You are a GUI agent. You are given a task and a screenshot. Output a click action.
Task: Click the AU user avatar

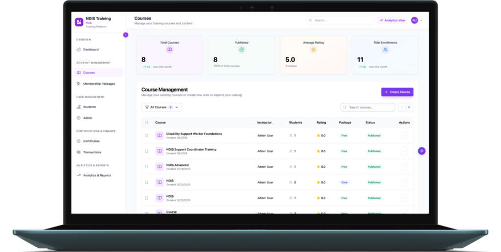click(x=414, y=21)
